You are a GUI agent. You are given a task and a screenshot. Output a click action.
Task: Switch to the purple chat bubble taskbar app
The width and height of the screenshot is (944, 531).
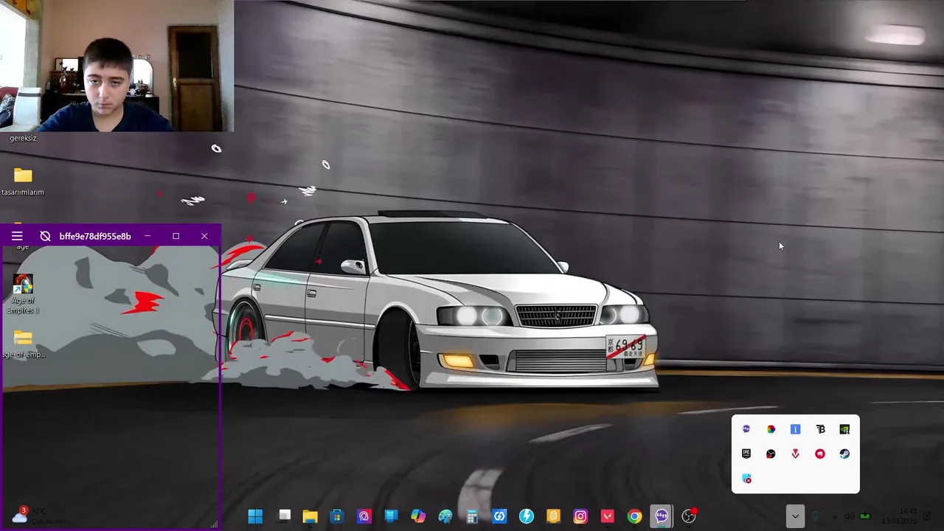click(x=662, y=516)
